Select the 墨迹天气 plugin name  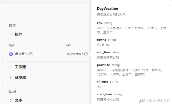[21, 54]
